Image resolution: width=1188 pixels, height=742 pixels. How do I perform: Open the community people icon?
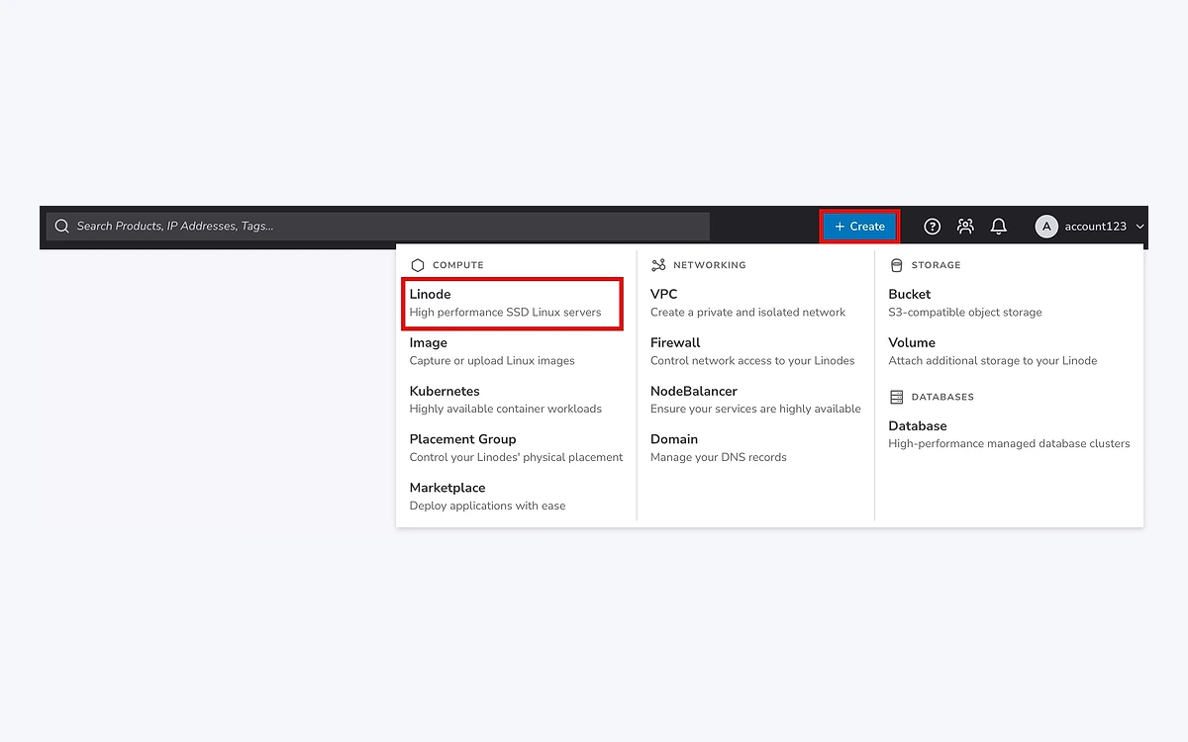[965, 227]
